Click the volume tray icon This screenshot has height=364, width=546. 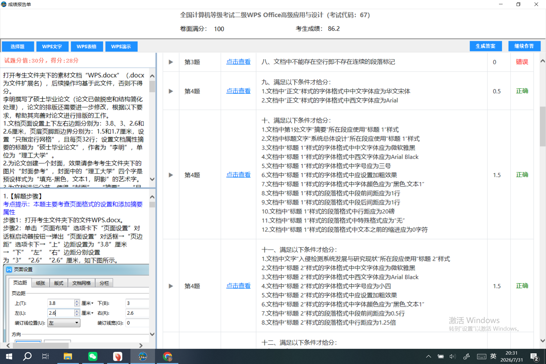[x=453, y=356]
